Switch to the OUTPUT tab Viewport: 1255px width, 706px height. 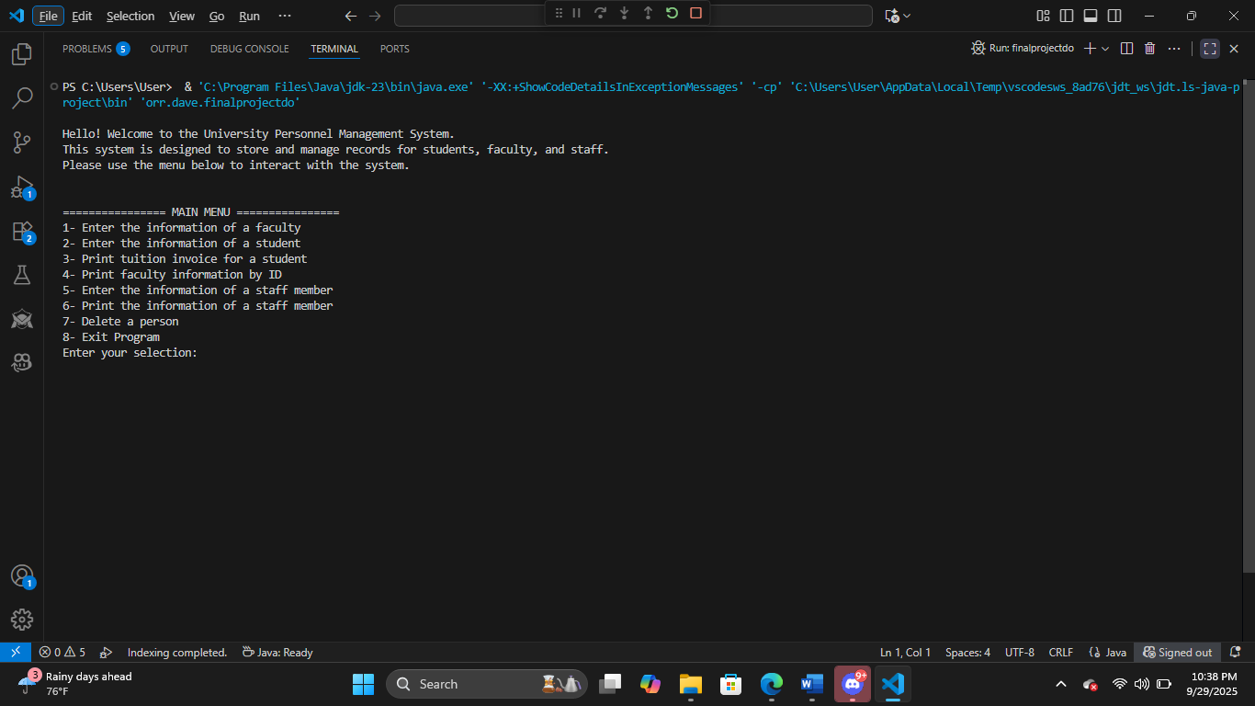[x=169, y=49]
